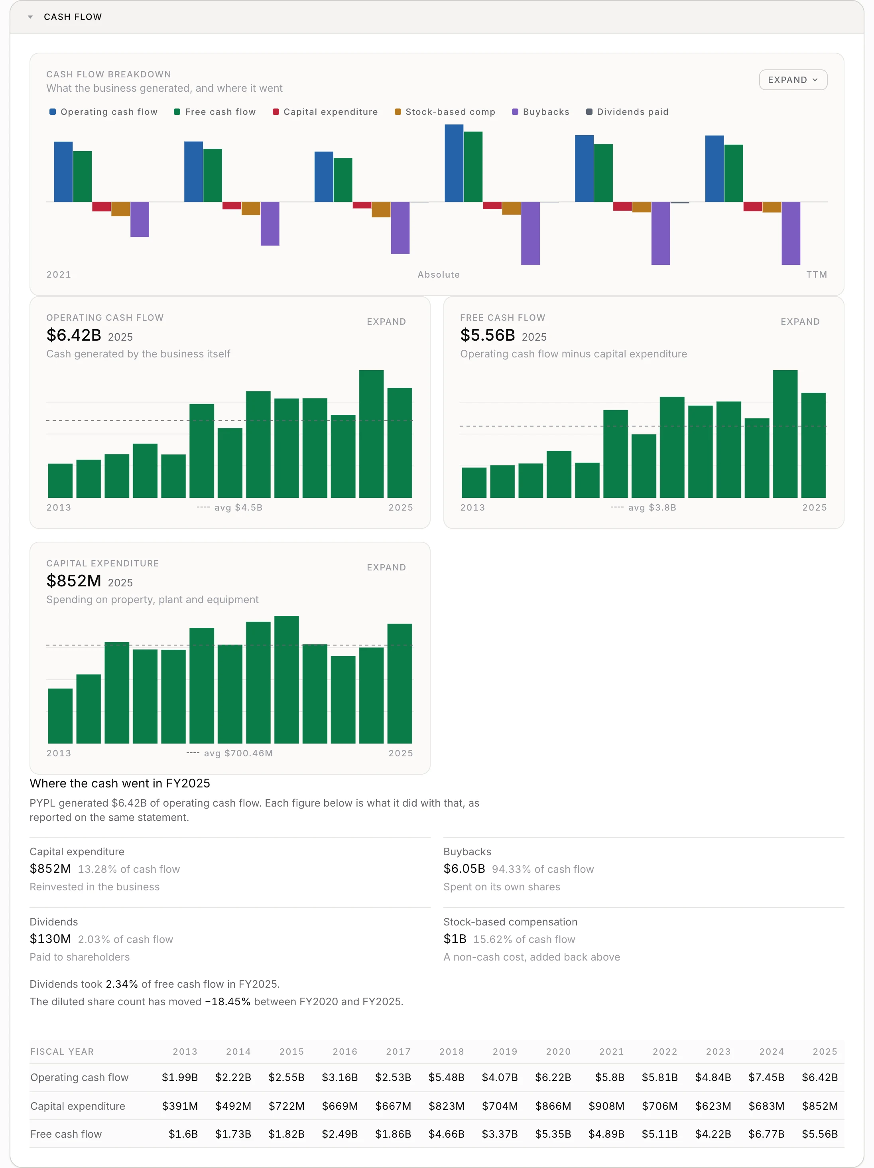Click the Free cash flow row label in table

pyautogui.click(x=66, y=1134)
